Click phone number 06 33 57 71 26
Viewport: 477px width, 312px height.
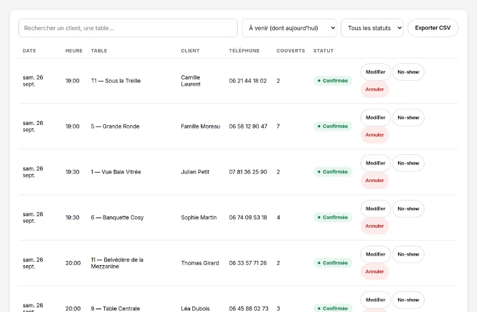pyautogui.click(x=247, y=263)
